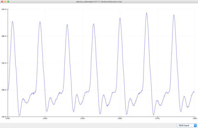Minimize the plotter with yellow button

[5, 2]
